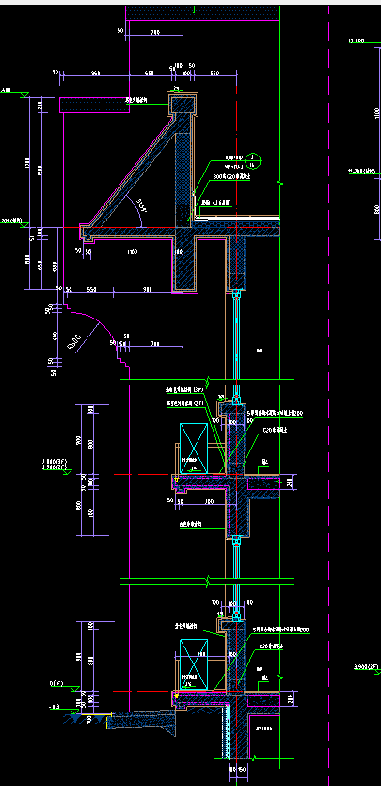Click the 3.900(2F) elevation label at right

click(366, 666)
